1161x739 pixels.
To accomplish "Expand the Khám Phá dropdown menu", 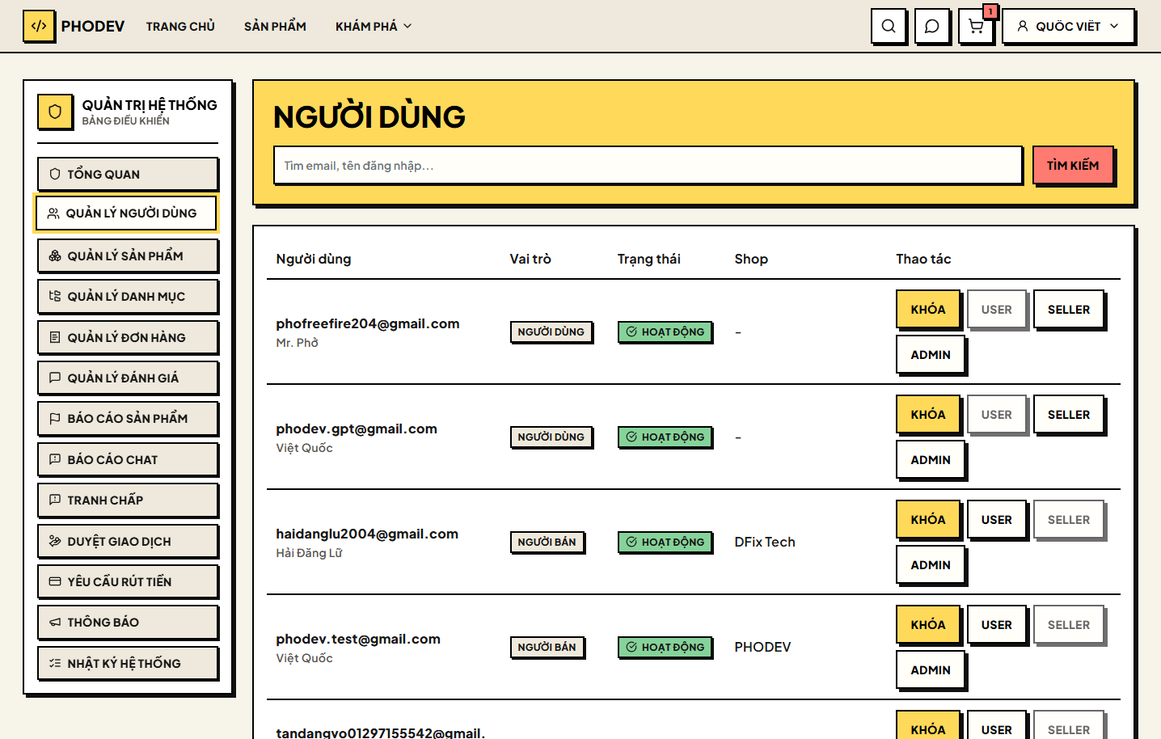I will (374, 26).
